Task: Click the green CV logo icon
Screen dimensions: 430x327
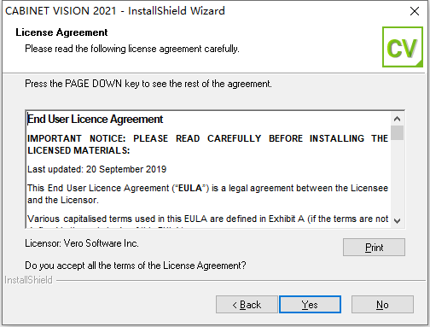Action: (403, 47)
